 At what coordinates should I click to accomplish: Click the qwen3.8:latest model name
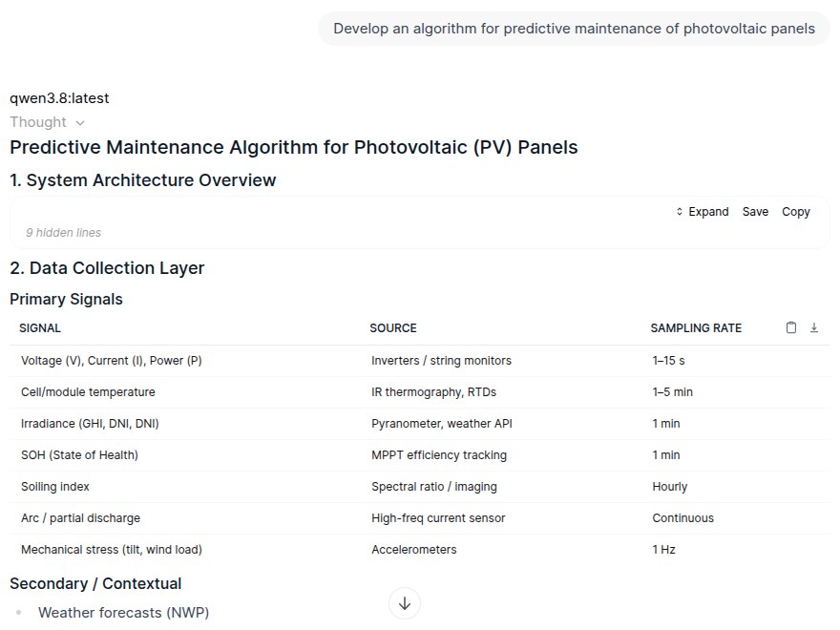coord(59,98)
